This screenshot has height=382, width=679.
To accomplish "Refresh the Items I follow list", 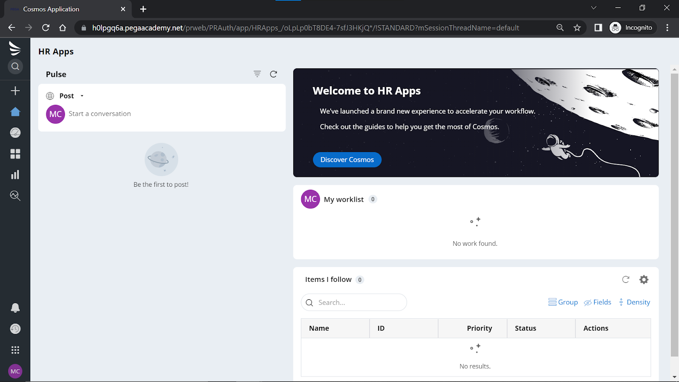I will [626, 279].
